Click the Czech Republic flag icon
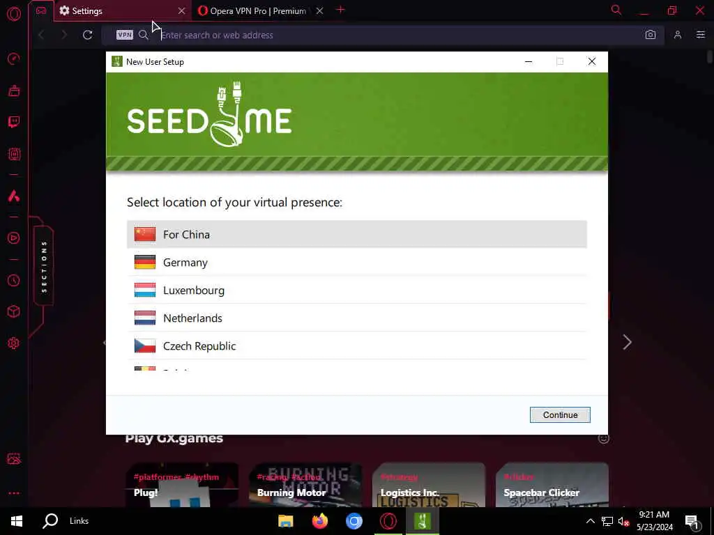Screen dimensions: 714x535 (145, 346)
